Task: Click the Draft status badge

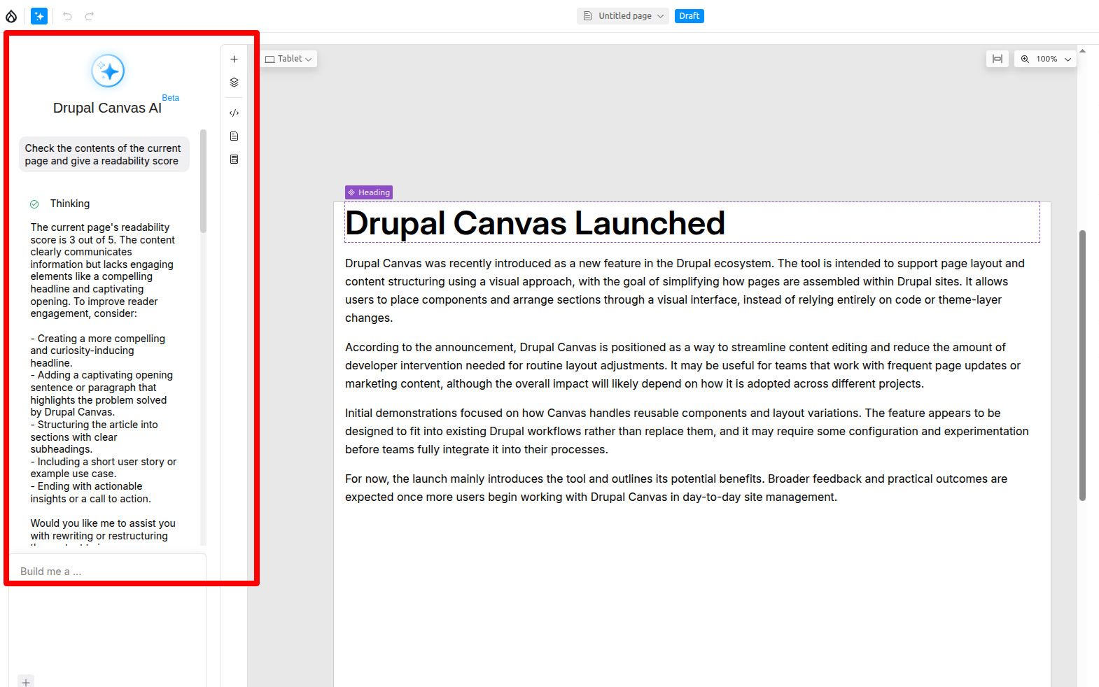Action: point(689,16)
